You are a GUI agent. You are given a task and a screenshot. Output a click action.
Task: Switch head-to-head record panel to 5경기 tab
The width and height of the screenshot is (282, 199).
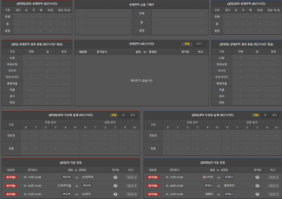point(199,44)
